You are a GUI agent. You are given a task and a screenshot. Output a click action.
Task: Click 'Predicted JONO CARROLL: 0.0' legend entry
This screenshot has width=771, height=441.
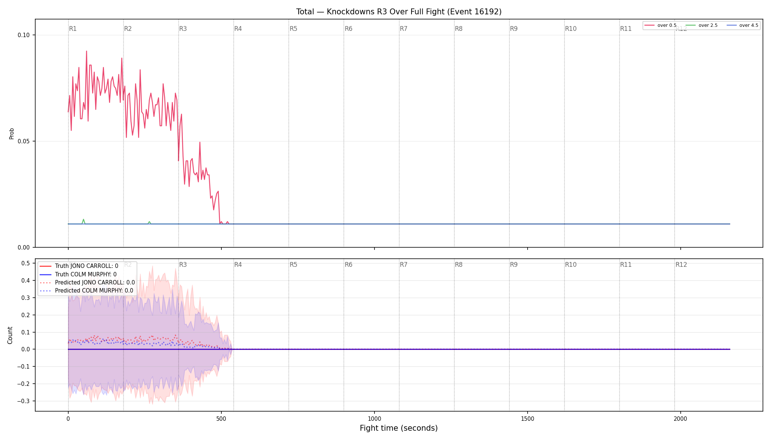87,283
